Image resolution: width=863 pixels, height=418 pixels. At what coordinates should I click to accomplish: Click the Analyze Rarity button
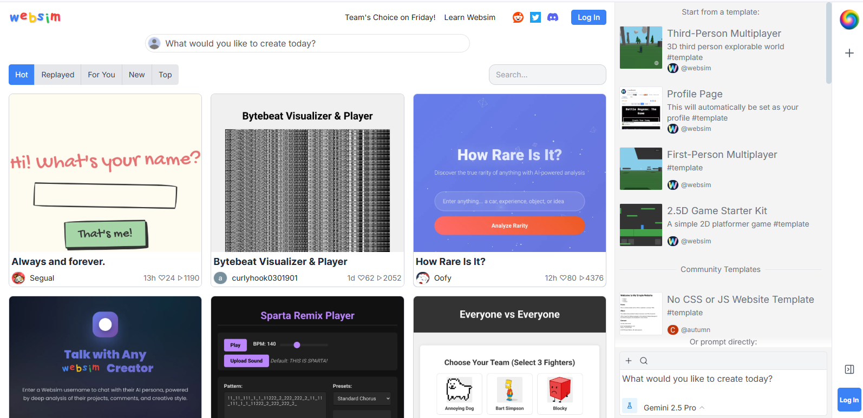[x=509, y=225]
